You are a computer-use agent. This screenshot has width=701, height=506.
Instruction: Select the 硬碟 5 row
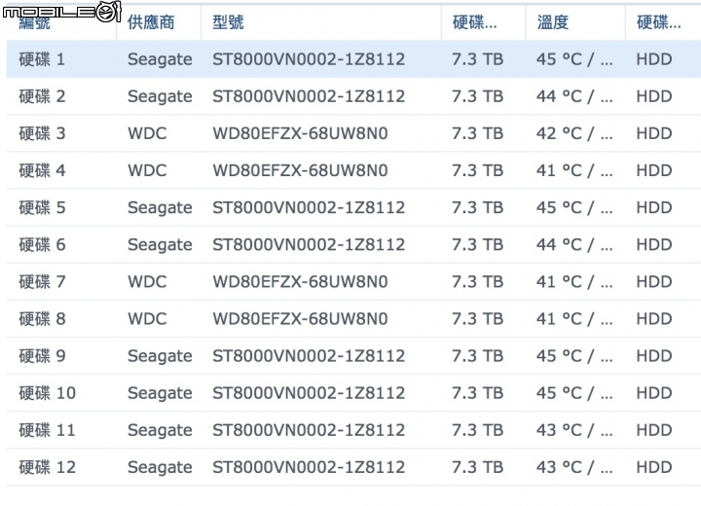(353, 207)
